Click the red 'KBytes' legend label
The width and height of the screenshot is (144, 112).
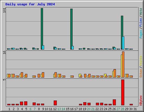click(x=141, y=101)
